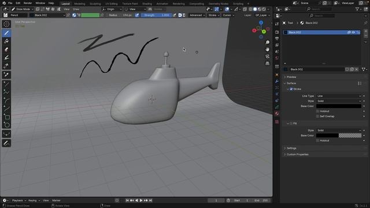Click the Blender logo icon
The height and width of the screenshot is (208, 370).
click(4, 3)
